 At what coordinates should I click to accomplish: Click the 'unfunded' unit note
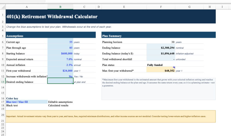(180, 59)
